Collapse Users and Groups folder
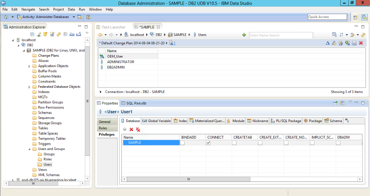The width and height of the screenshot is (370, 196). 29,149
